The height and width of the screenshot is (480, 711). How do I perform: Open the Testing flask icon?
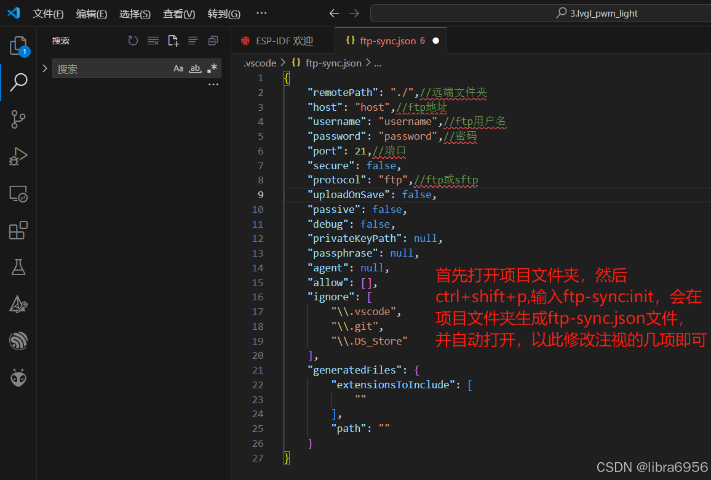click(18, 266)
